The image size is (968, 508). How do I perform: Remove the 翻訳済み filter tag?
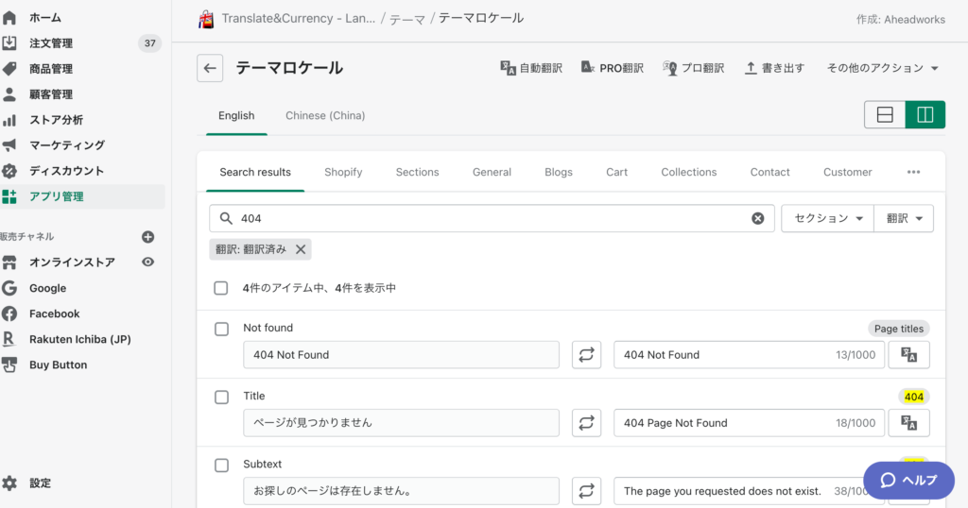pyautogui.click(x=301, y=249)
